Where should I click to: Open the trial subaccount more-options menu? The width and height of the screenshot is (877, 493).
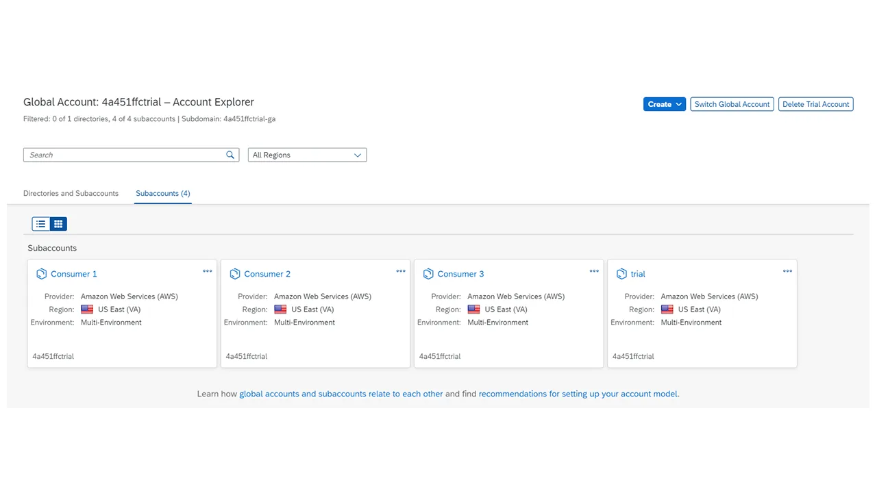(787, 271)
